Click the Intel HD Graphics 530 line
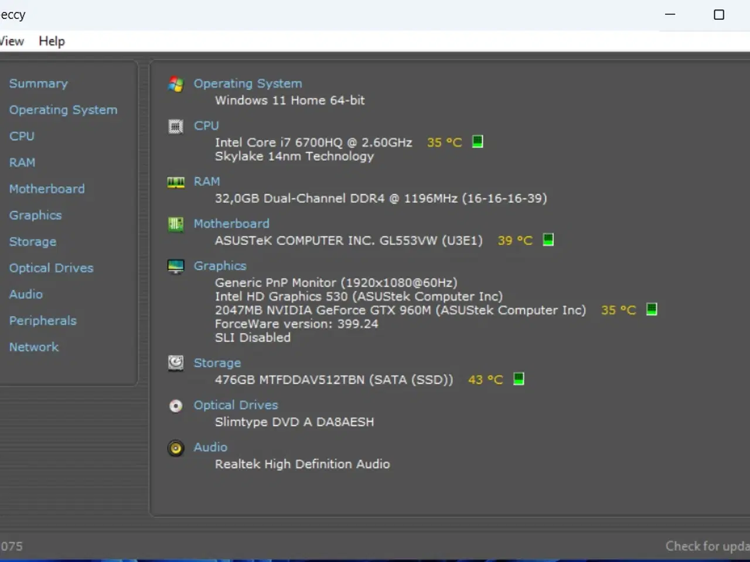Viewport: 750px width, 562px height. click(359, 296)
